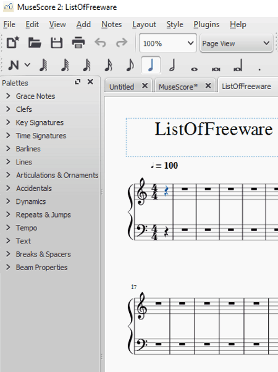Select the longa note duration
The image size is (278, 372).
pos(238,65)
